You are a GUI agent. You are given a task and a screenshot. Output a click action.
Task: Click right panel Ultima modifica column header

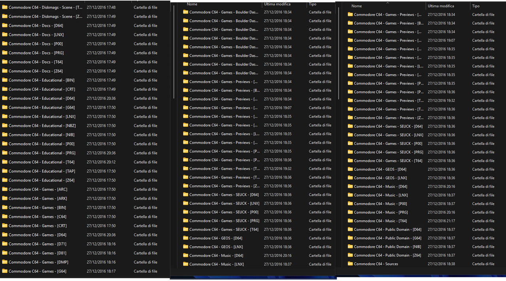441,6
